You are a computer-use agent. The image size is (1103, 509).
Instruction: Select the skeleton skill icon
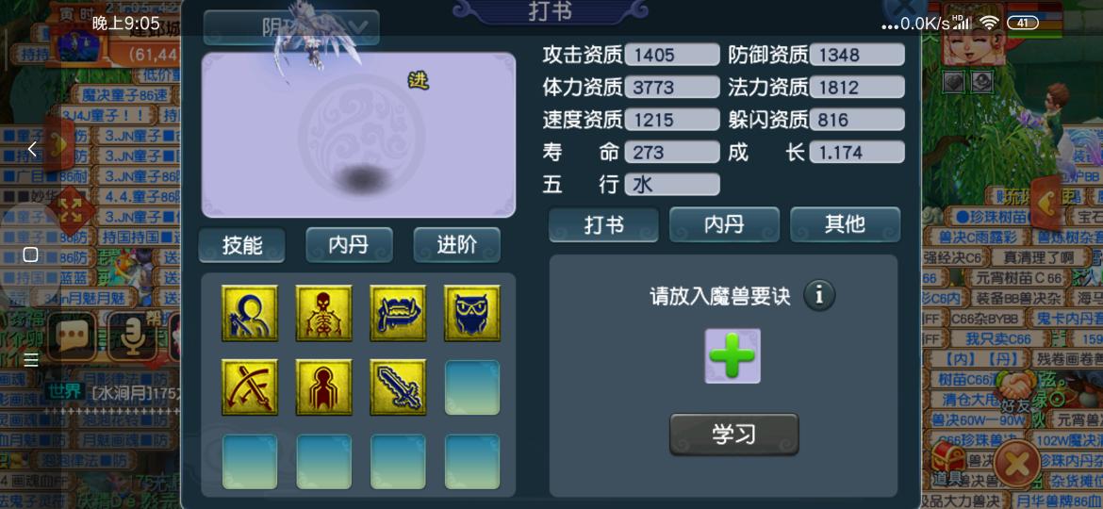pos(323,313)
